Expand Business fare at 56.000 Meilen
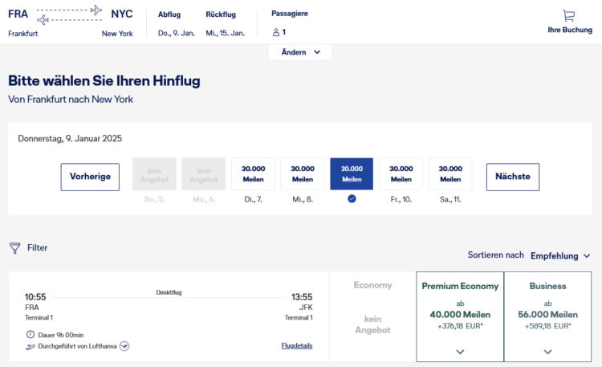The height and width of the screenshot is (367, 602). pyautogui.click(x=547, y=351)
